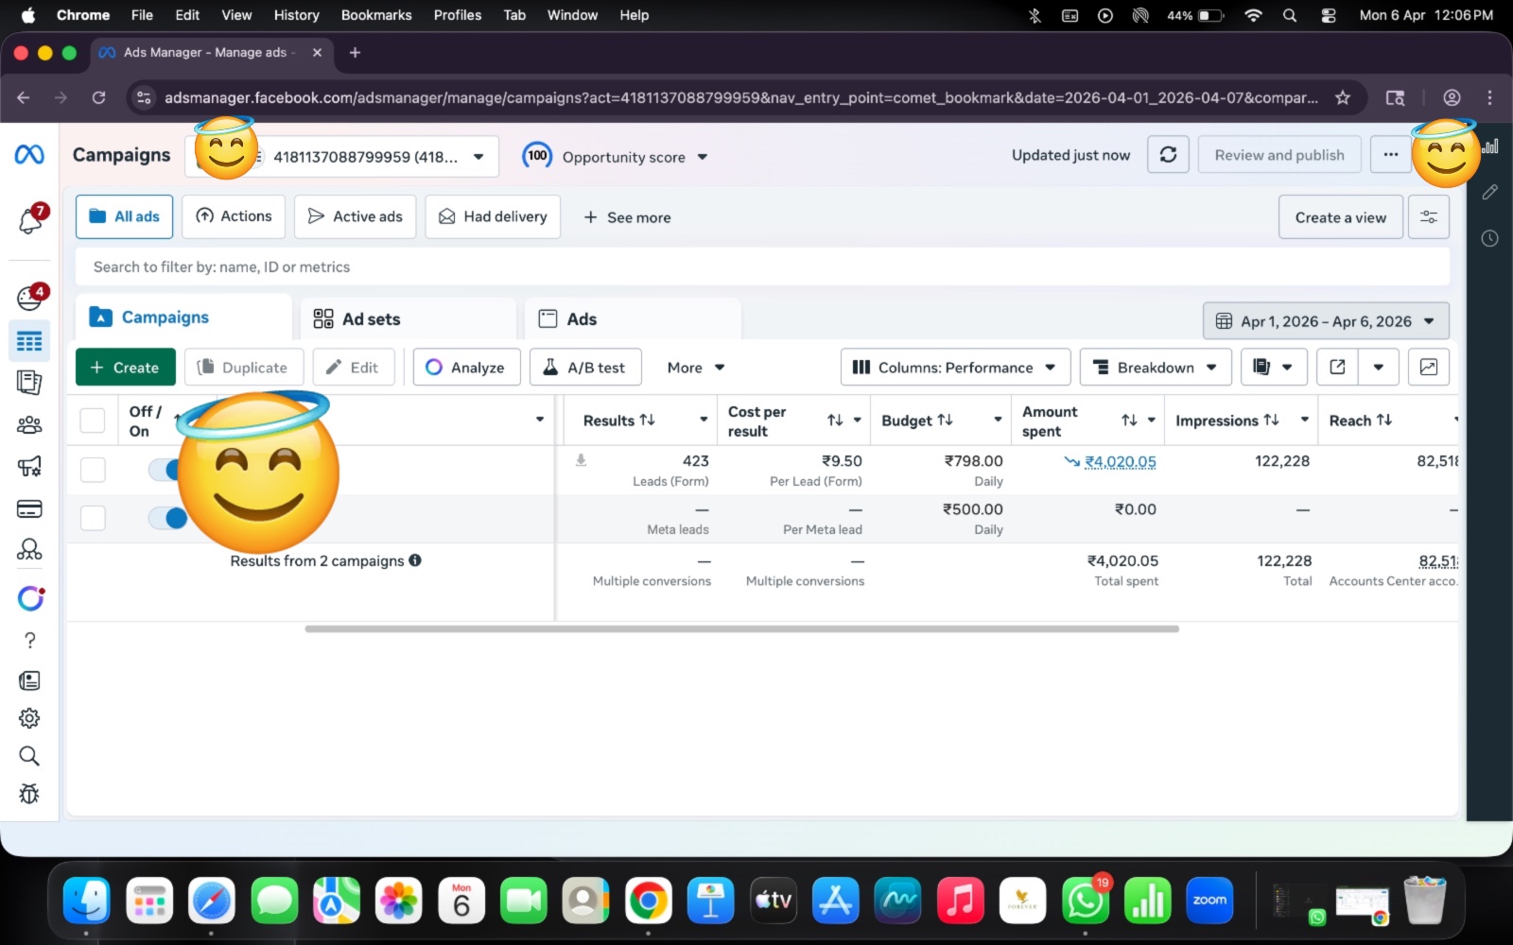Click the charts view icon button
1513x945 pixels.
coord(1428,368)
